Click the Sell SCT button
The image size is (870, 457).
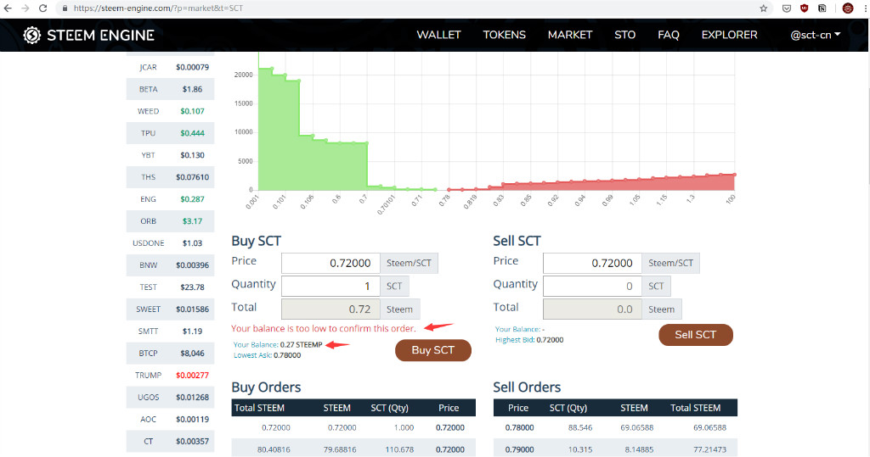pos(695,335)
